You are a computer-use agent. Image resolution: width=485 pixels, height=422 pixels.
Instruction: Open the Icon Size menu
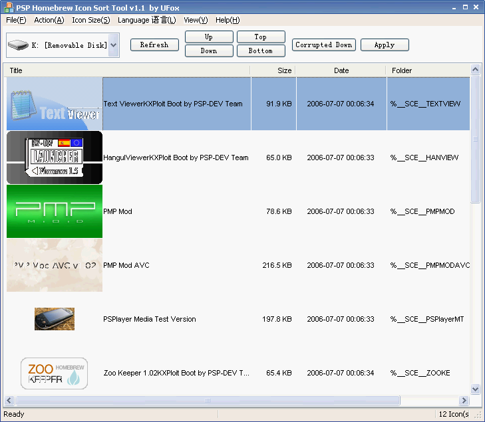(x=91, y=20)
